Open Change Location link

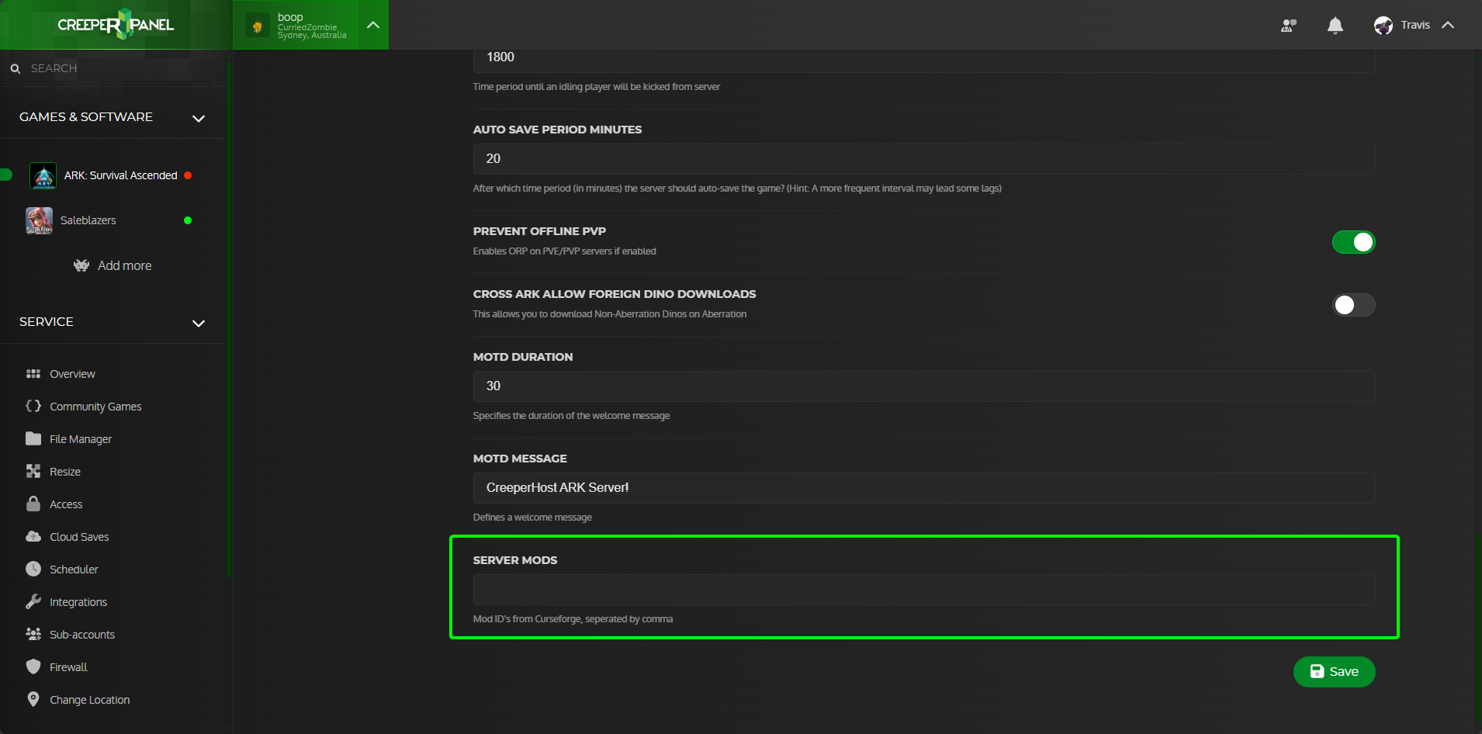(x=89, y=700)
